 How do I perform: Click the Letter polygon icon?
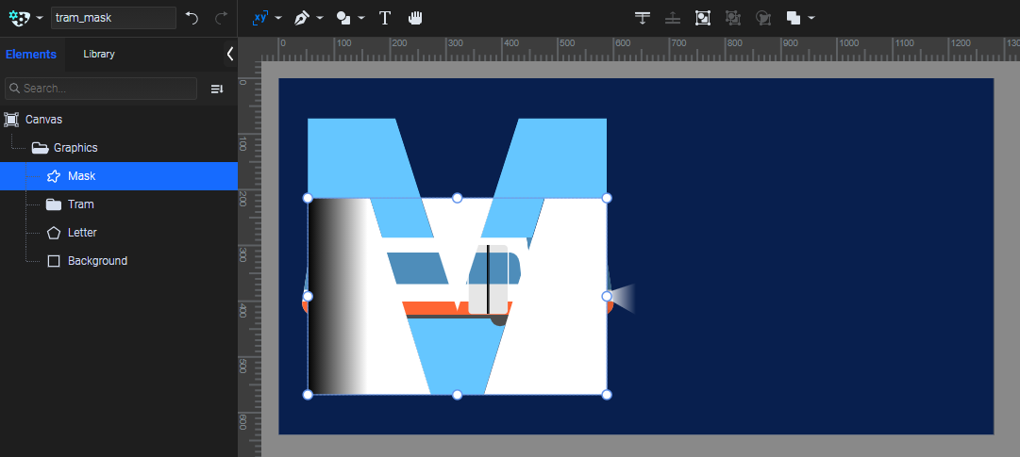(54, 232)
